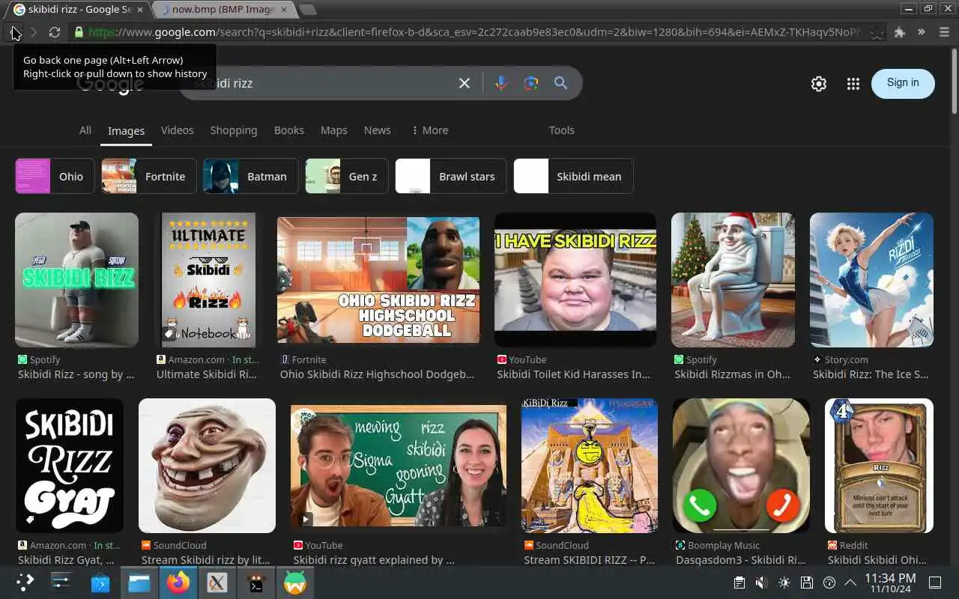Open Skibidi Rizz Gyat black poster image
The image size is (959, 599).
click(69, 466)
